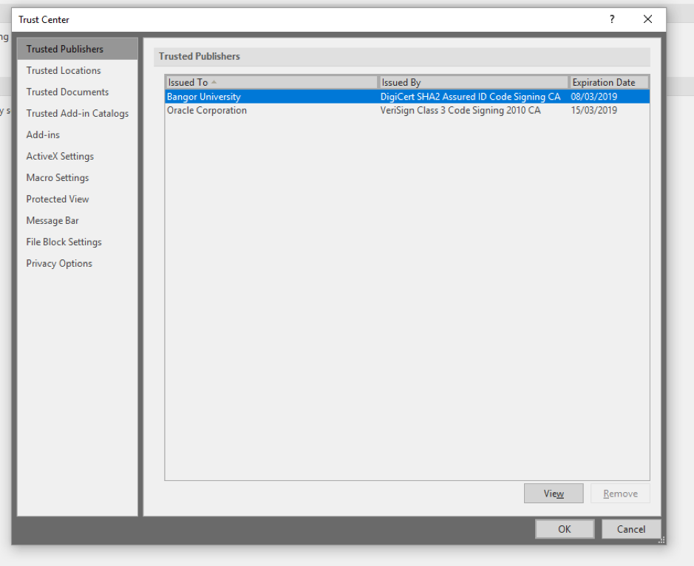Open Protected View settings

(x=78, y=200)
